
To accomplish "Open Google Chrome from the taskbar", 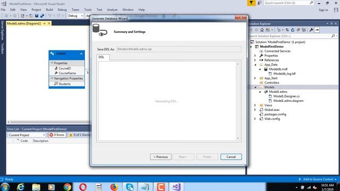I will pyautogui.click(x=67, y=187).
